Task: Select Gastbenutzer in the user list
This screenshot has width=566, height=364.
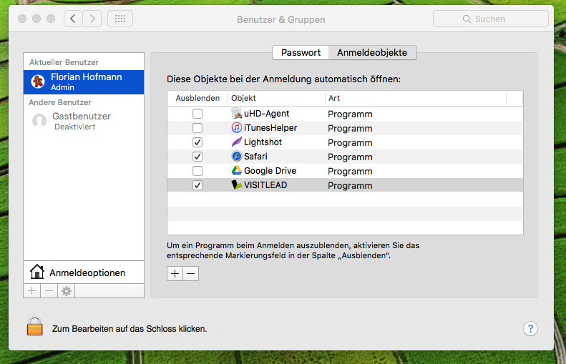Action: point(84,121)
